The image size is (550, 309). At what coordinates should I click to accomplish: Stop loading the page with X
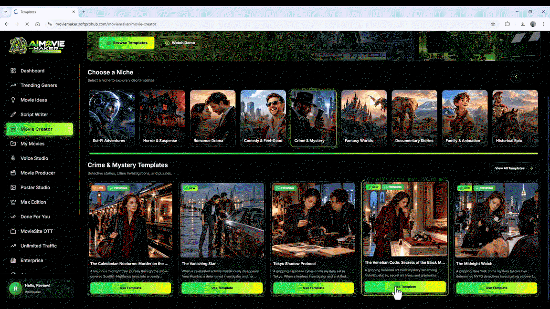(x=27, y=24)
